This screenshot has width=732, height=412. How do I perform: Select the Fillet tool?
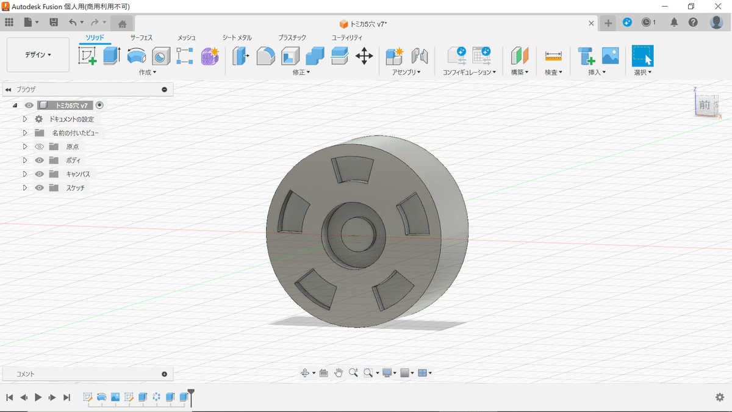(265, 56)
